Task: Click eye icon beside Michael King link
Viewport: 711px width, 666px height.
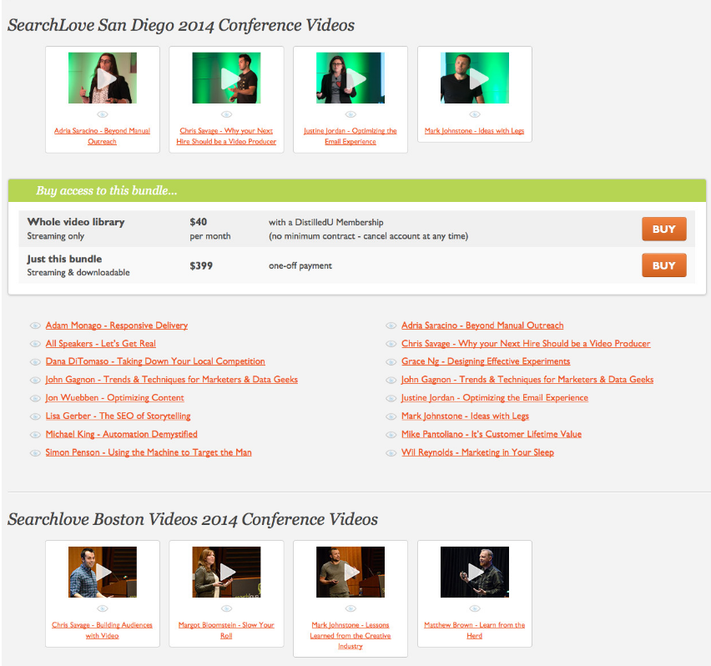Action: click(35, 434)
